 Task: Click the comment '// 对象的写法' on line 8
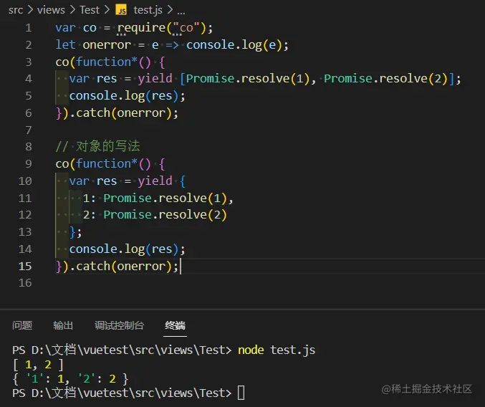point(97,146)
